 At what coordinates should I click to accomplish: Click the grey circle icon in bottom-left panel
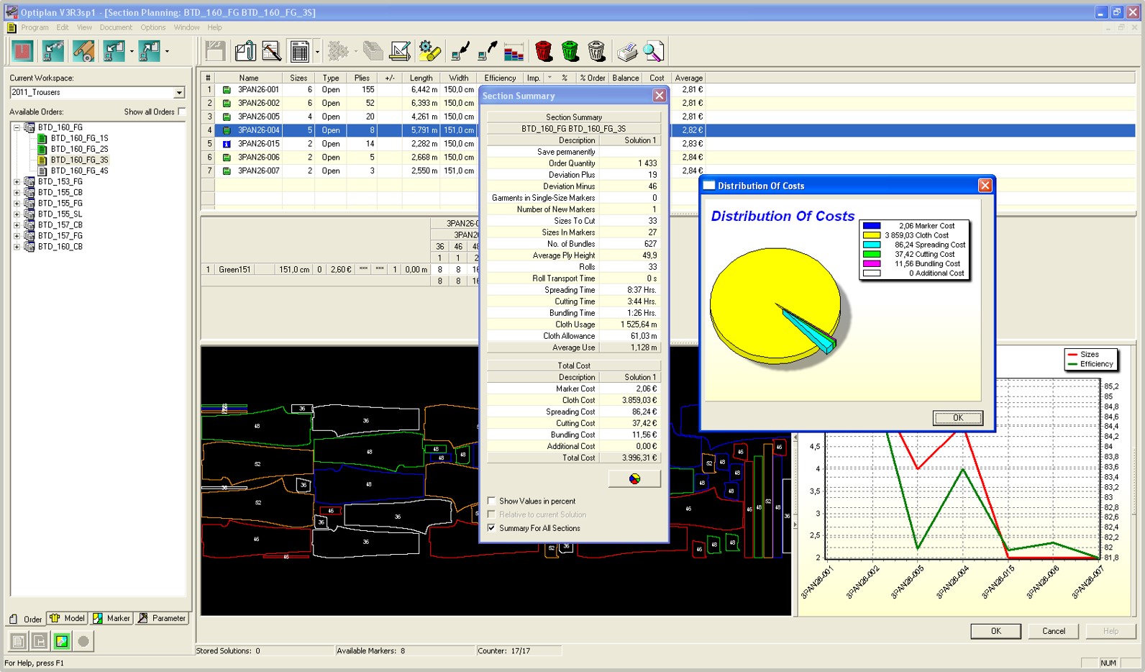click(x=83, y=641)
